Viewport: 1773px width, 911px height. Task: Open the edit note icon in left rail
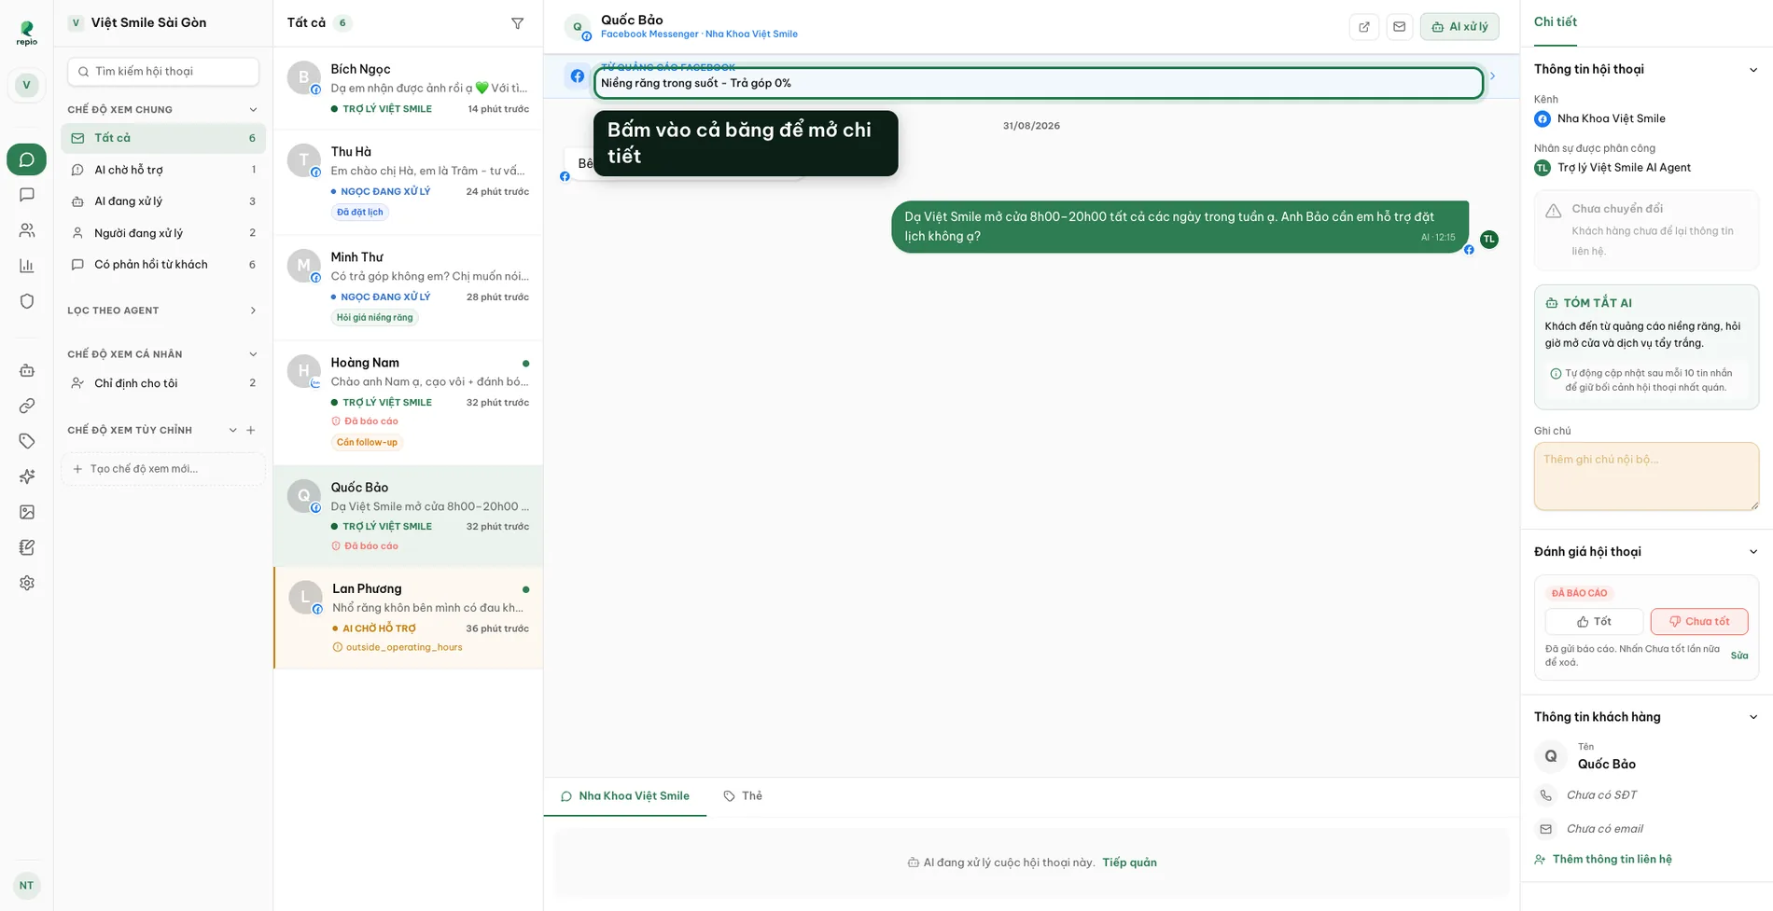tap(26, 547)
